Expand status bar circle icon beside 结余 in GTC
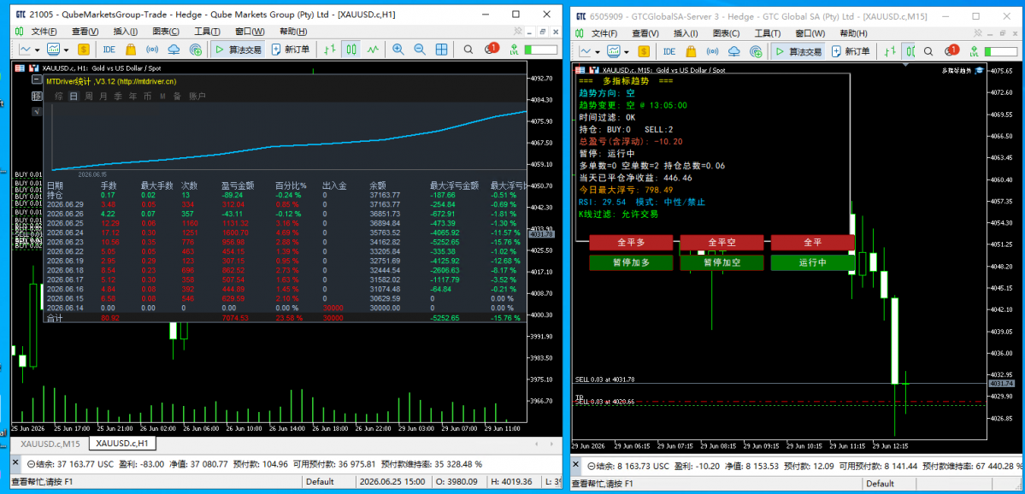 coord(591,467)
